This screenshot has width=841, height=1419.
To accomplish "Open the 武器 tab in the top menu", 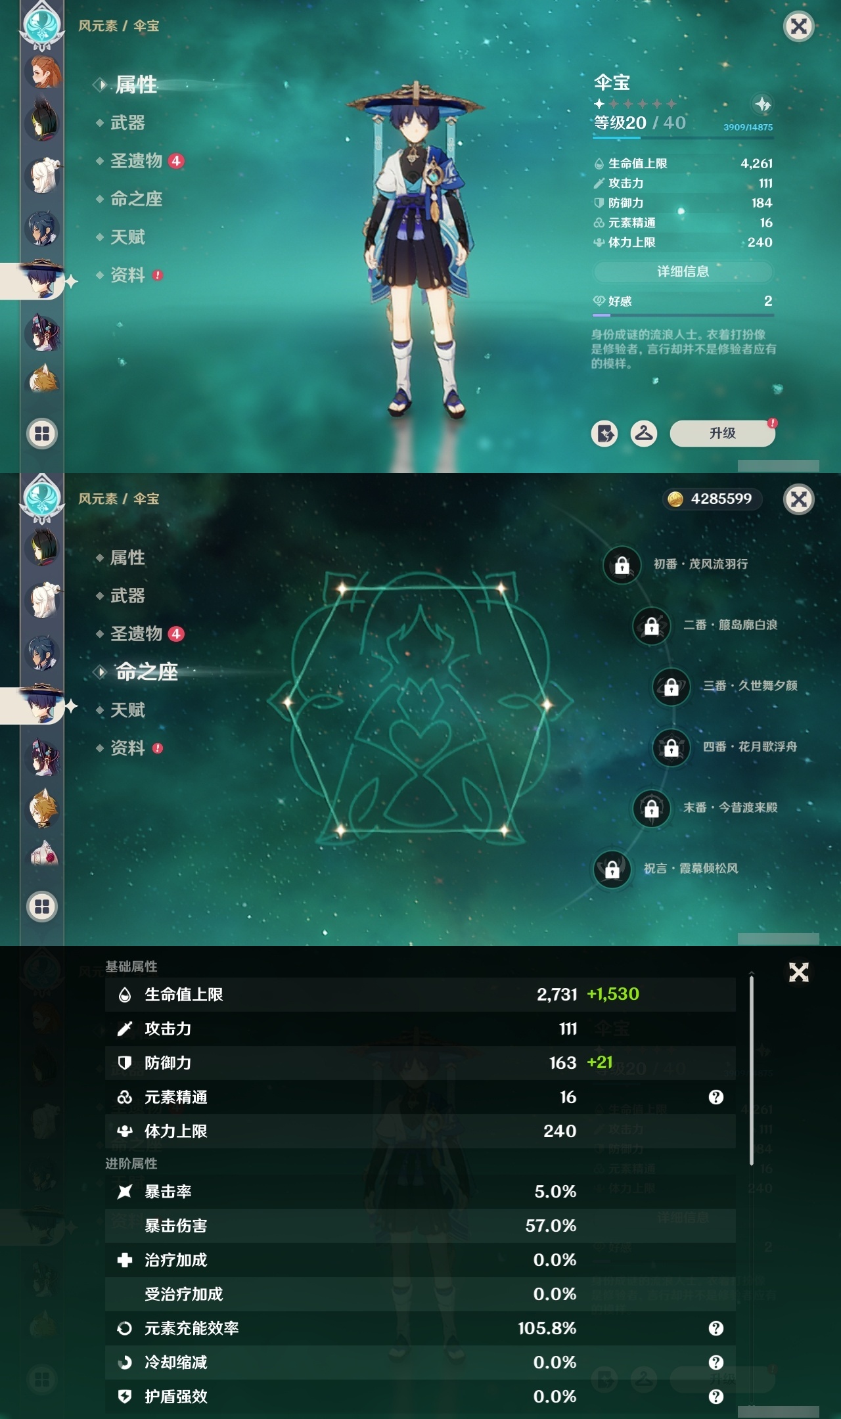I will [x=127, y=123].
